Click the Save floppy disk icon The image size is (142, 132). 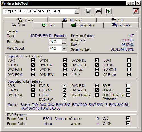click(88, 11)
